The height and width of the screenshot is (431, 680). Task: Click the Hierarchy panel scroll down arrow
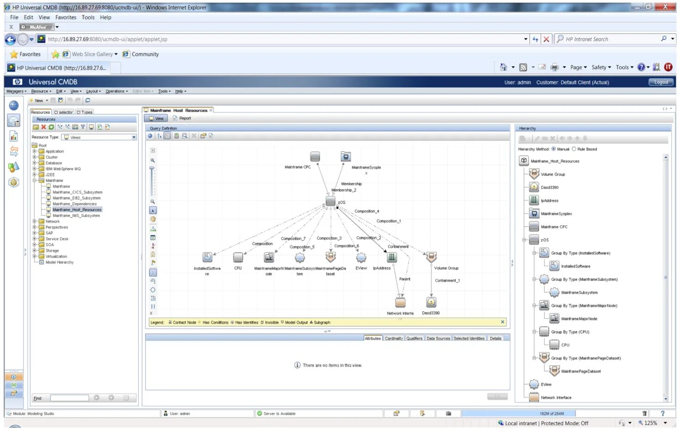(666, 399)
